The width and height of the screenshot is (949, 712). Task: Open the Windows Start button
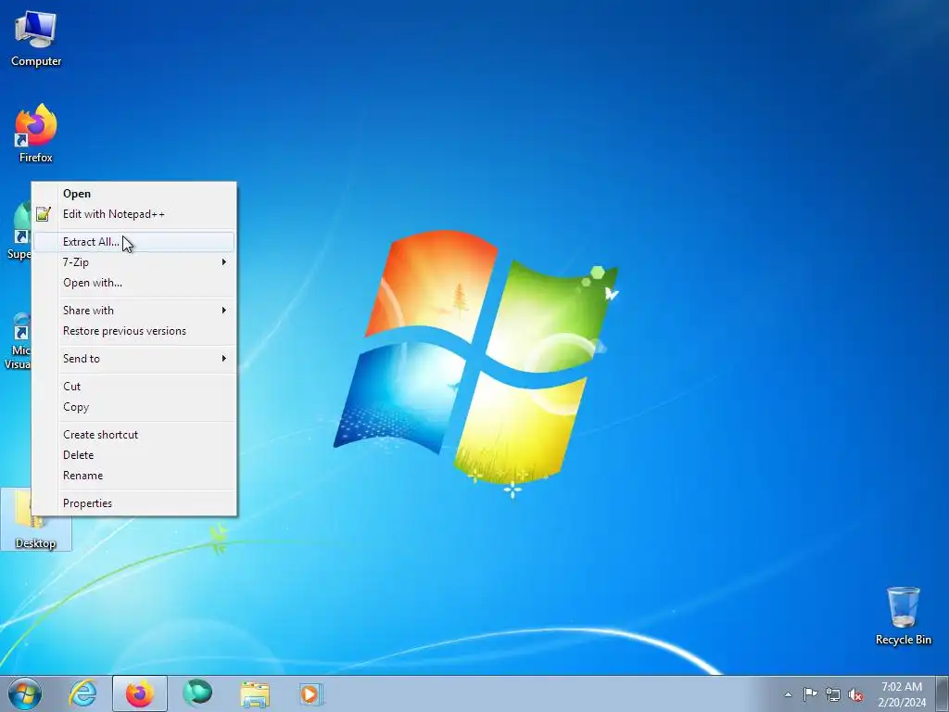(x=25, y=693)
